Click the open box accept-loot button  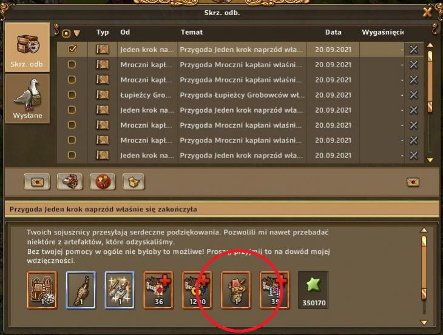tap(134, 182)
